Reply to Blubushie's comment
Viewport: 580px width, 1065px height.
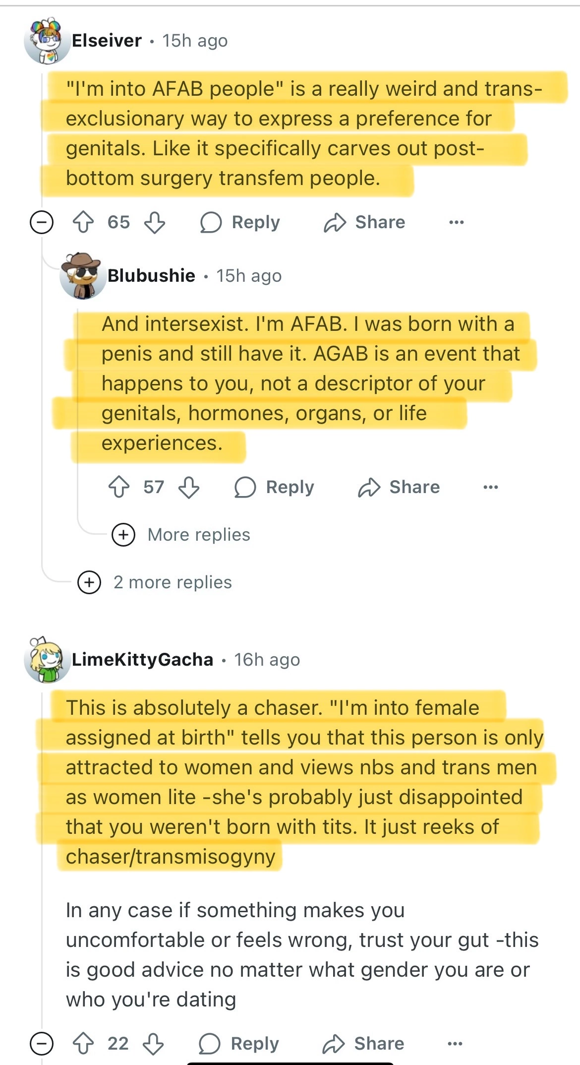275,487
